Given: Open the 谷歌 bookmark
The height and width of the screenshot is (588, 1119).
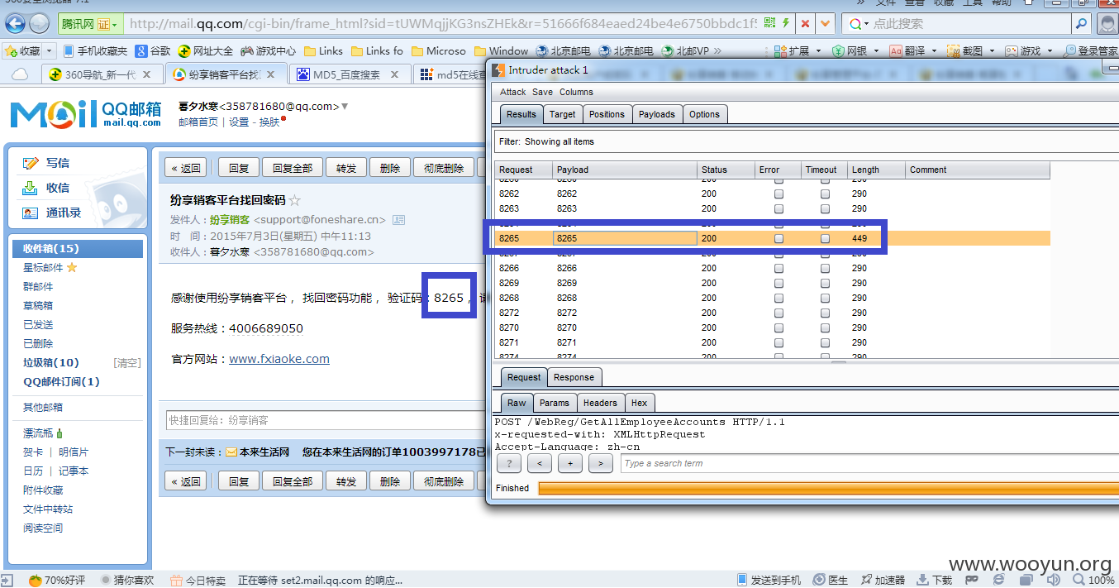Looking at the screenshot, I should (154, 51).
